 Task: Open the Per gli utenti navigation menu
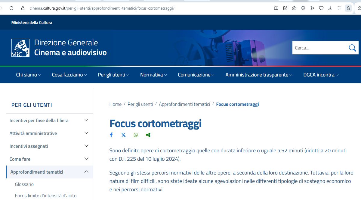113,75
